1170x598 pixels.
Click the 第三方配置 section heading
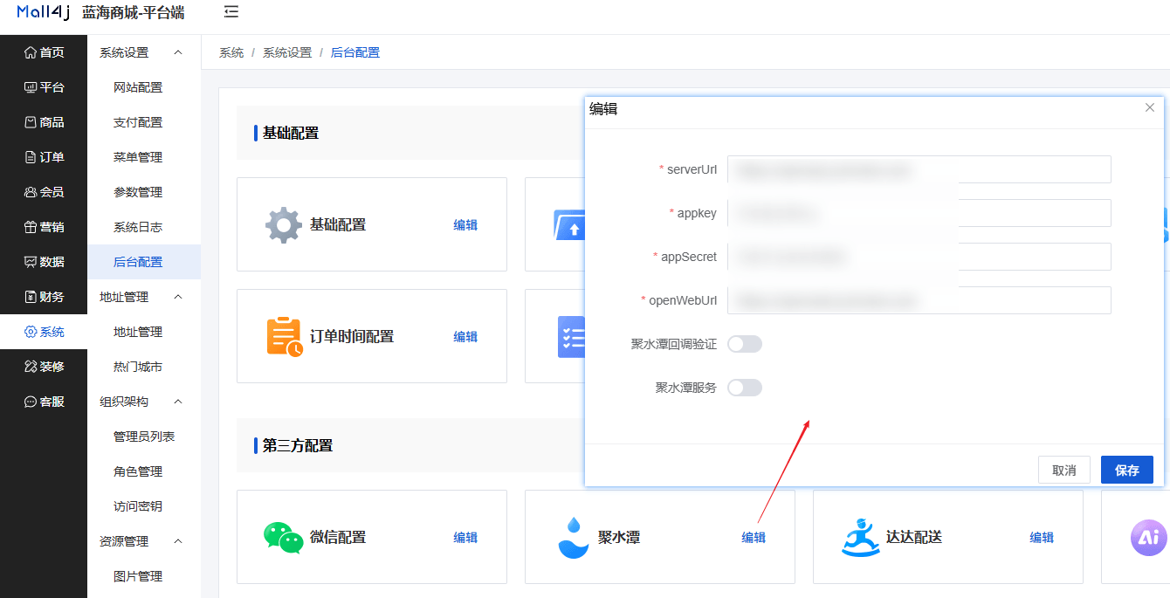tap(298, 446)
